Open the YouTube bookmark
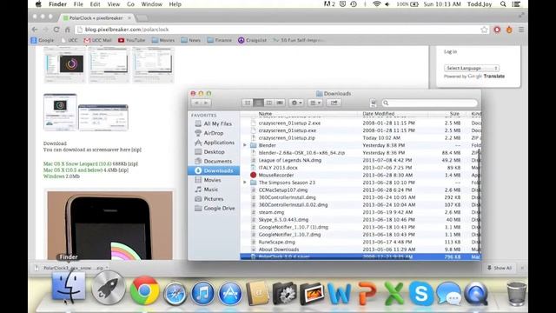 pyautogui.click(x=131, y=40)
